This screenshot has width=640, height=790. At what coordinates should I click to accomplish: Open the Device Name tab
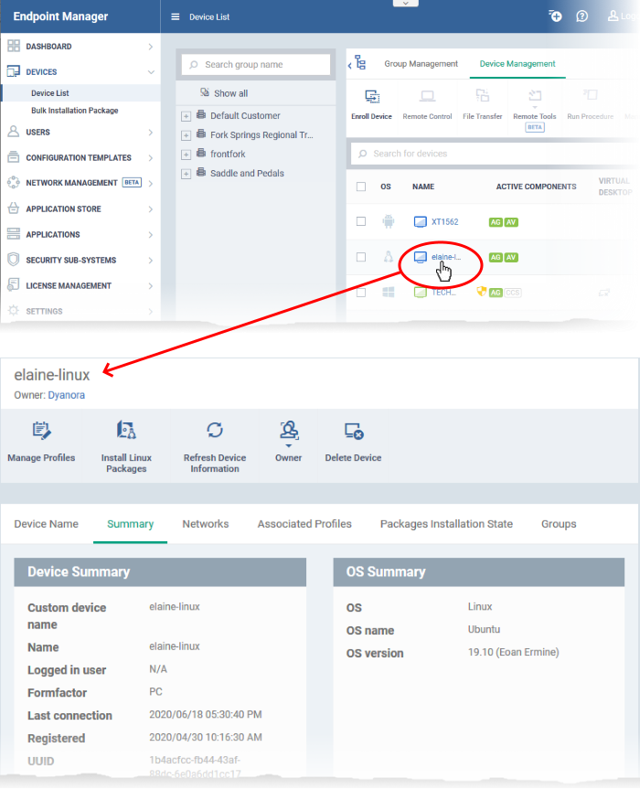[x=47, y=524]
